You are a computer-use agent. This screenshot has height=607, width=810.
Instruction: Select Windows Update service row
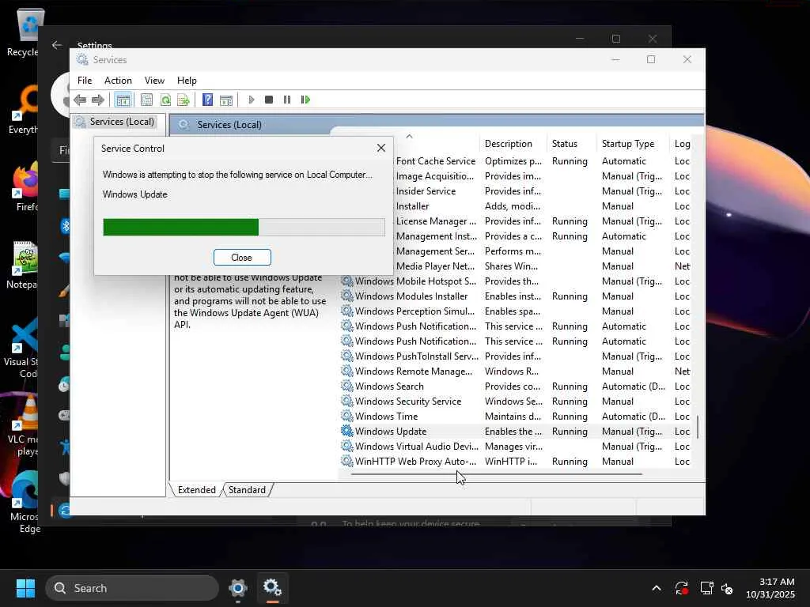pos(516,432)
